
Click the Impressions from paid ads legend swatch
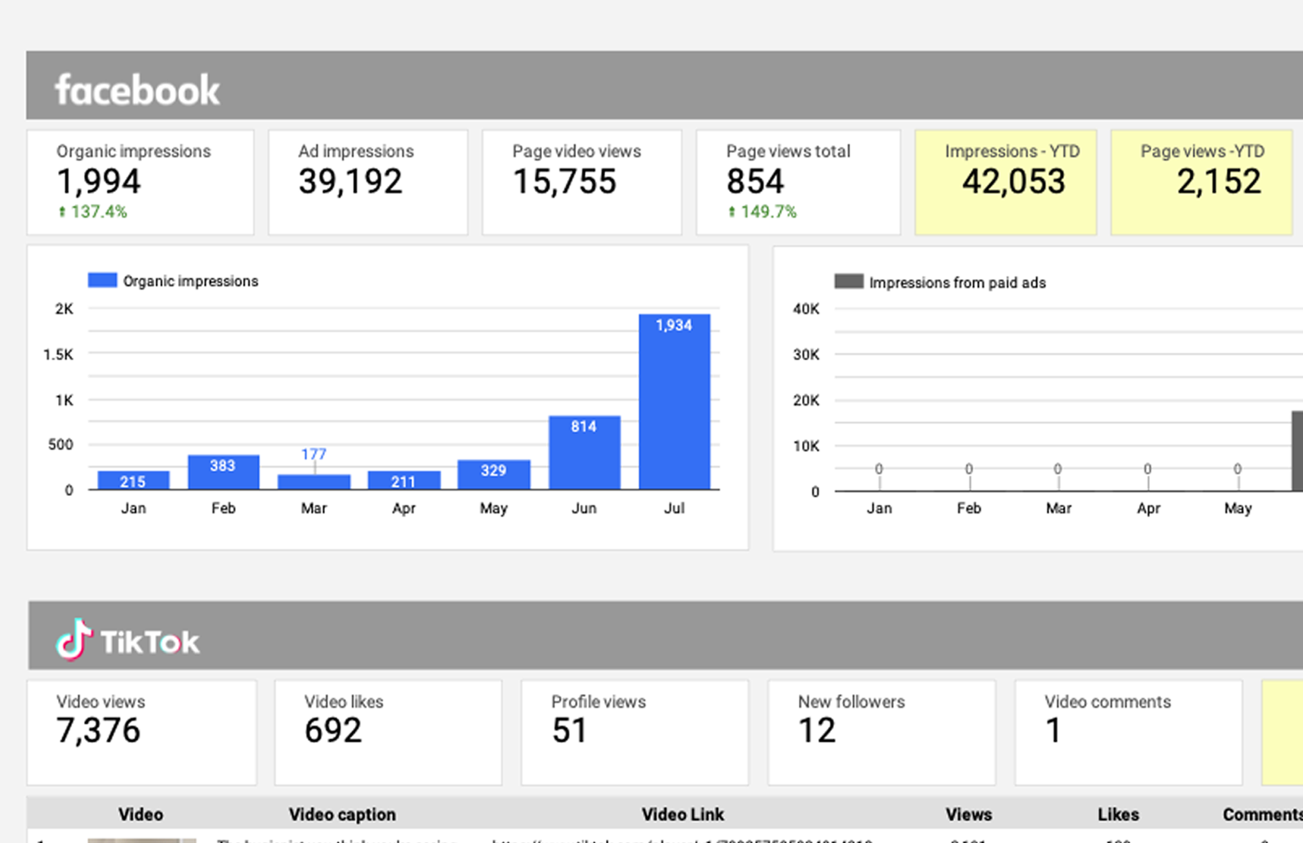coord(849,281)
